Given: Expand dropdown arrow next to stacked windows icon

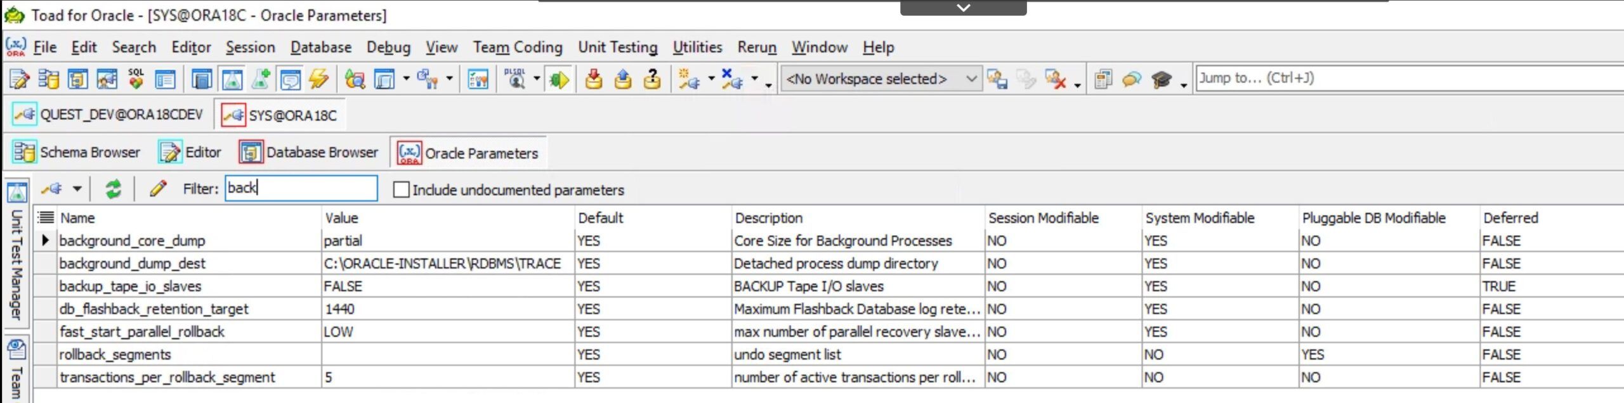Looking at the screenshot, I should click(406, 79).
